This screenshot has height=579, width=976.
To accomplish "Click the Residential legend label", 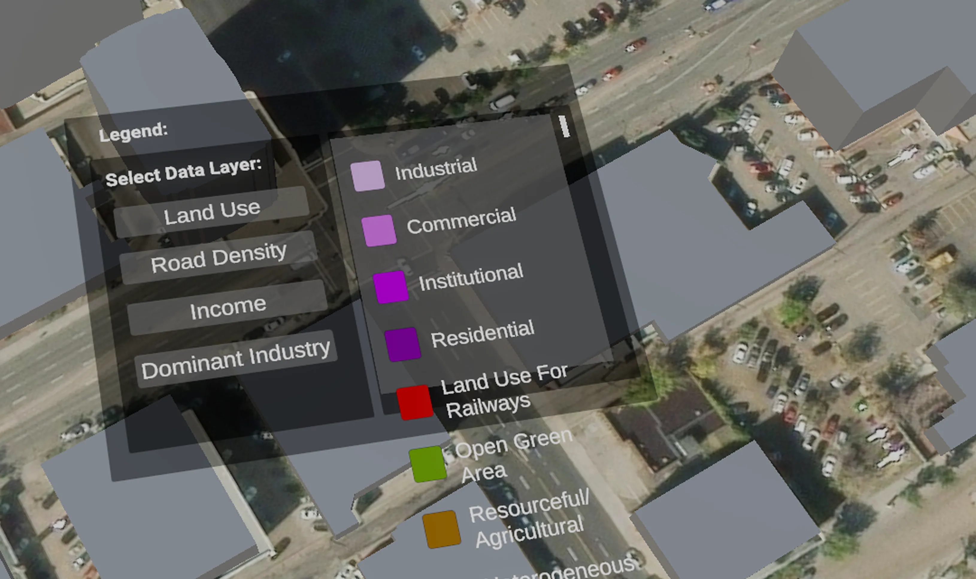I will [482, 334].
